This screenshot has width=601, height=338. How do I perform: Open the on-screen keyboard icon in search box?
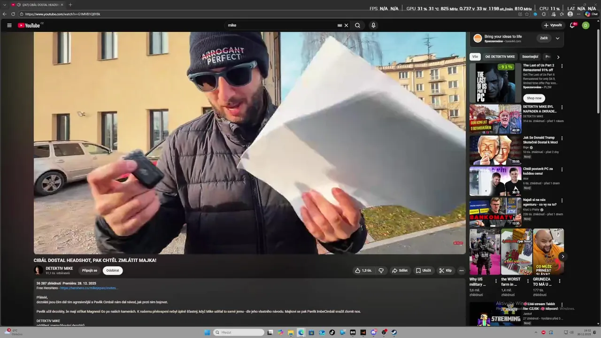tap(339, 25)
